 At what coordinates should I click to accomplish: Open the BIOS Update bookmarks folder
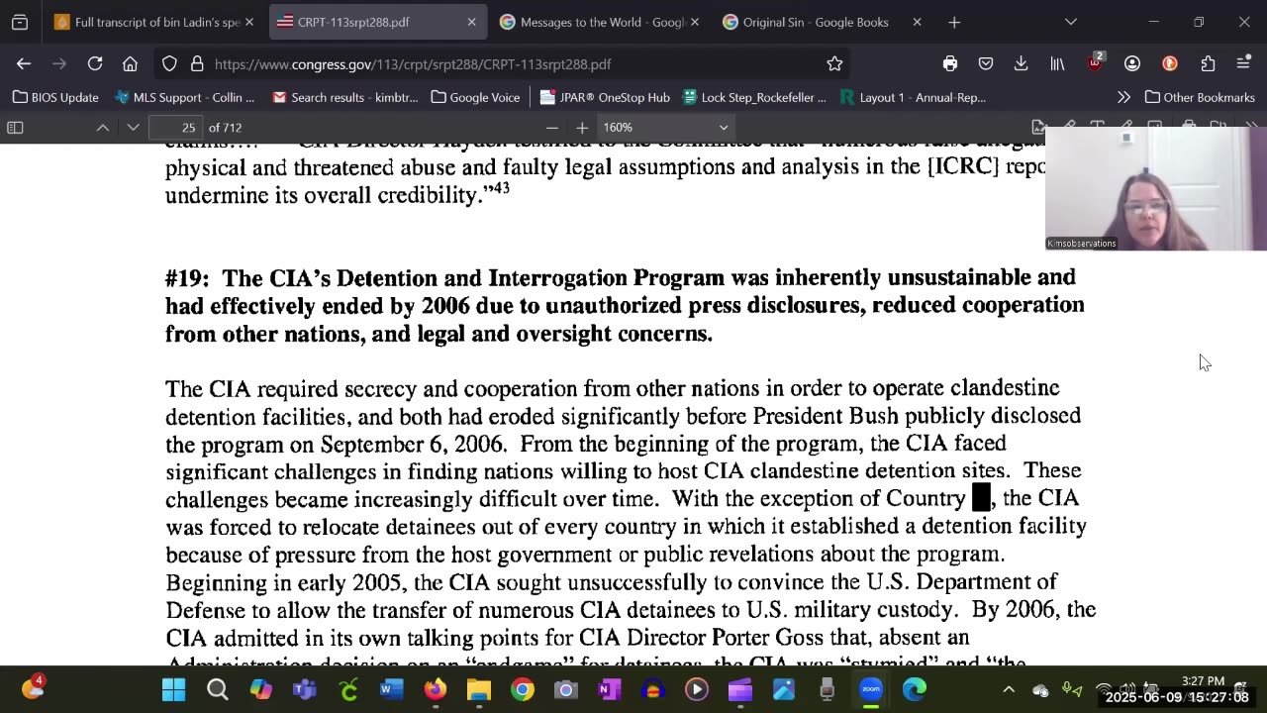pyautogui.click(x=55, y=97)
